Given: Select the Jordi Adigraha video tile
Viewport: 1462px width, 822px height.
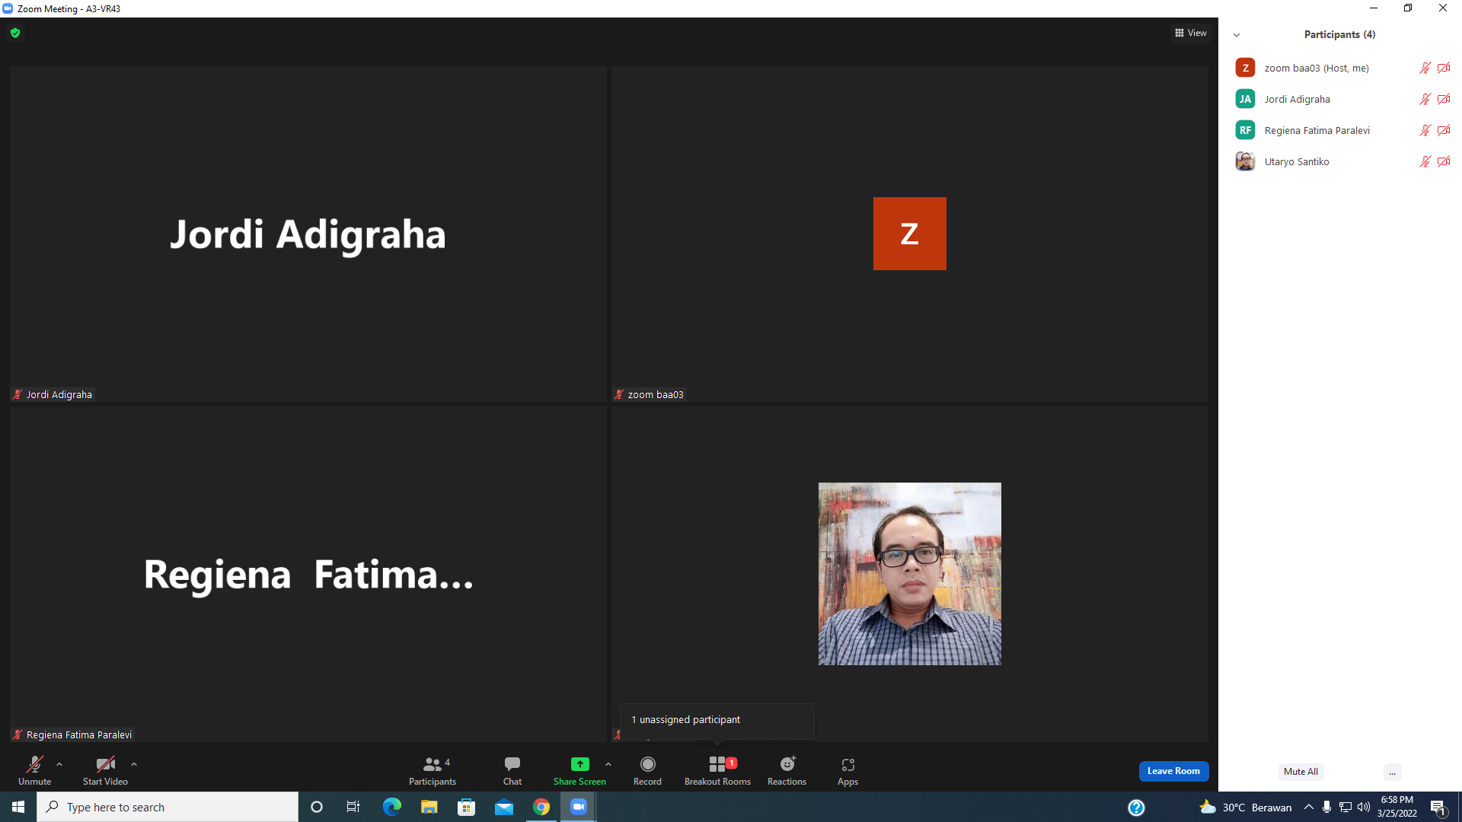Looking at the screenshot, I should point(308,234).
